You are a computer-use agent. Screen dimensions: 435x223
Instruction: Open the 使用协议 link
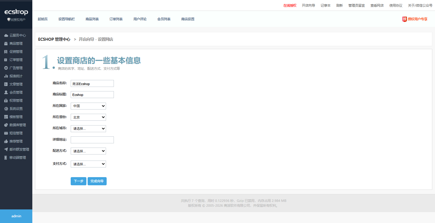[396, 5]
